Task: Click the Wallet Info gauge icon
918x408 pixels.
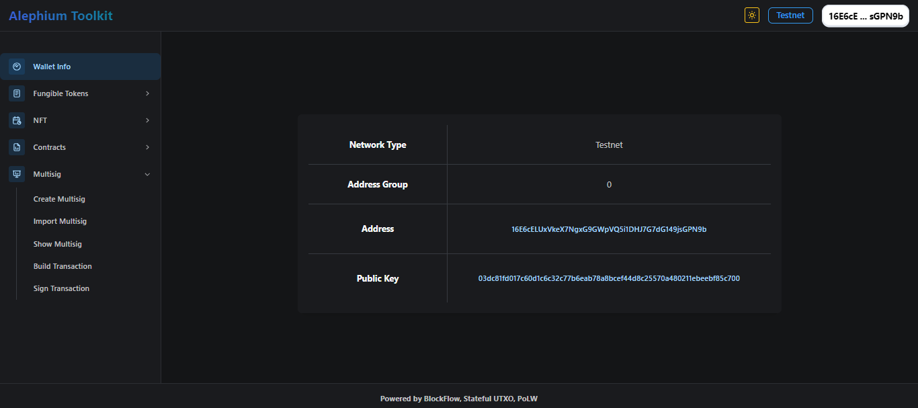Action: pos(17,67)
